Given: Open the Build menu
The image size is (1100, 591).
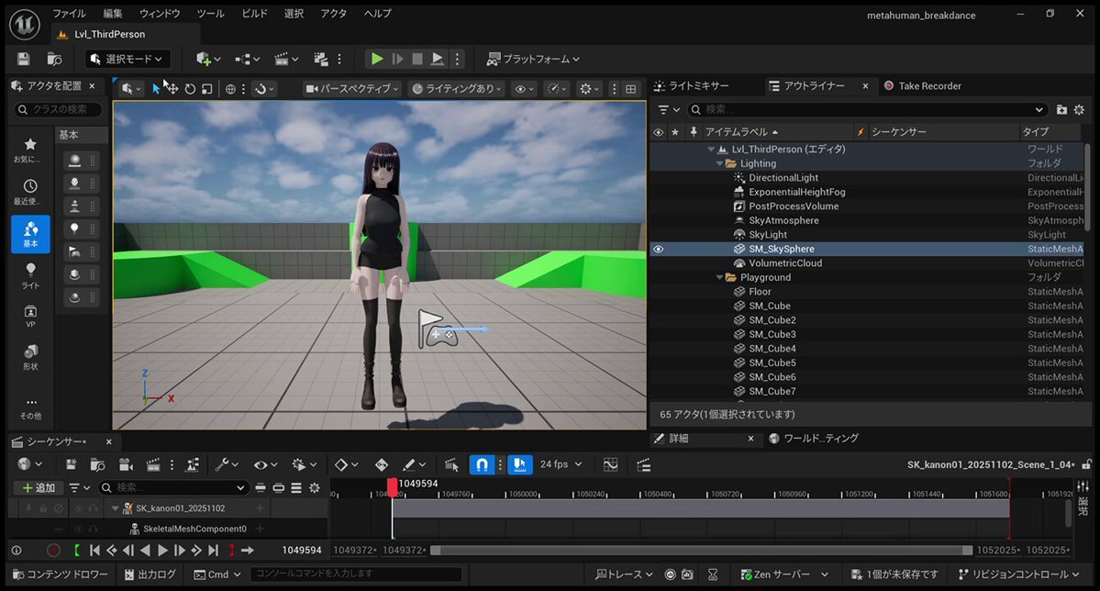Looking at the screenshot, I should click(254, 14).
